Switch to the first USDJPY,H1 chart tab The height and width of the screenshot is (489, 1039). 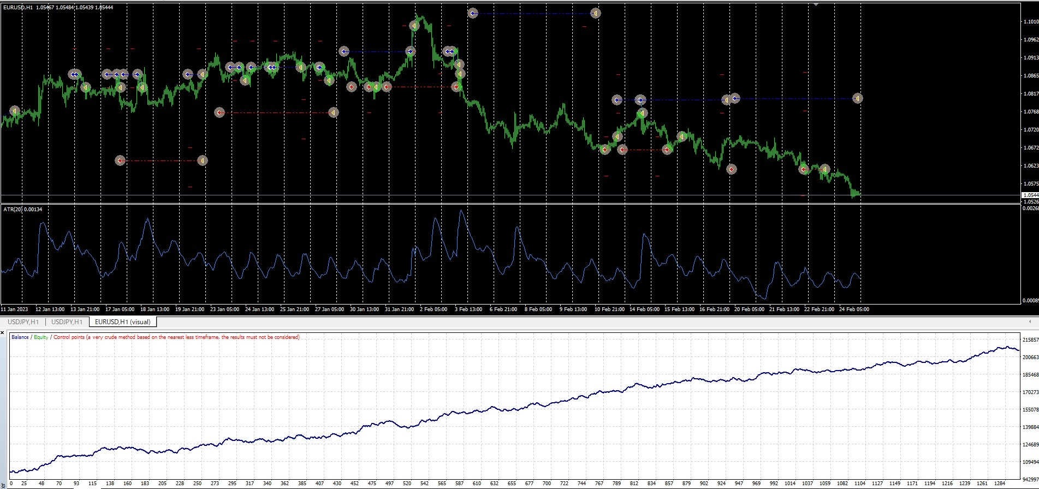point(23,322)
